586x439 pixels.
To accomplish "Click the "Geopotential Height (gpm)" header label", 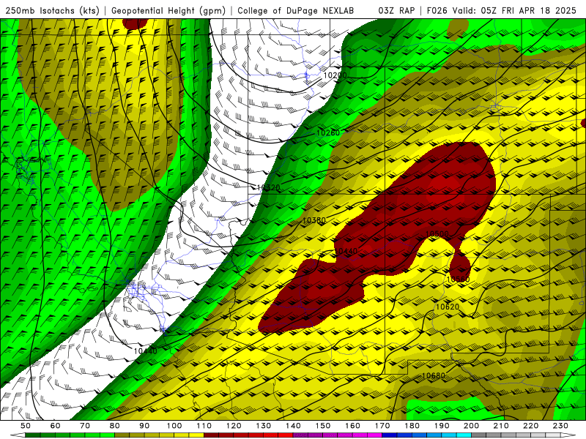I will [168, 11].
